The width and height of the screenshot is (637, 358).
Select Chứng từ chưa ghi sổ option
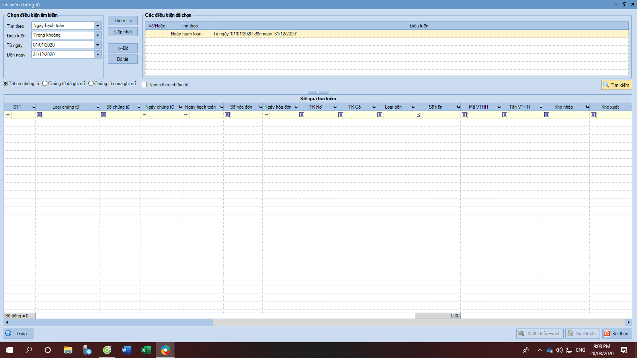click(x=91, y=84)
